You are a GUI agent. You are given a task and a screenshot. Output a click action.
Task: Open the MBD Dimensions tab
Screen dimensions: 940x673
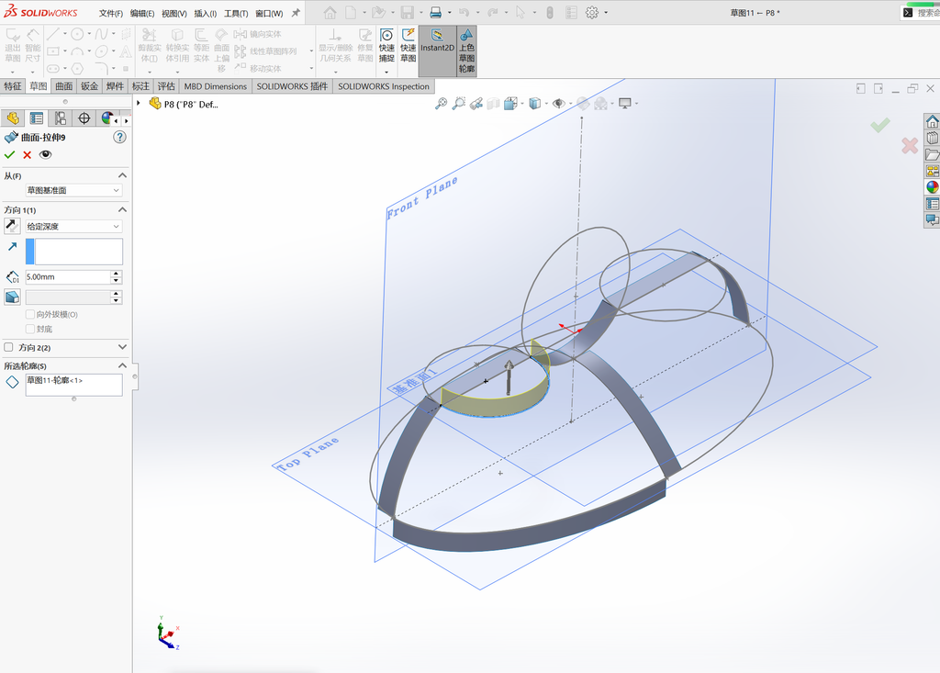point(215,86)
